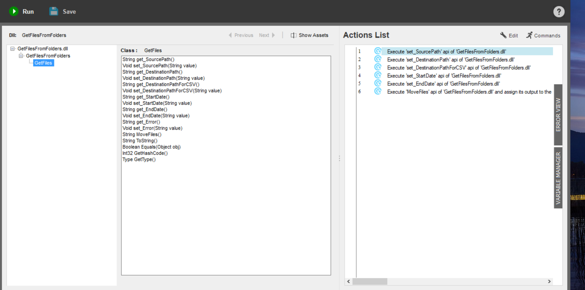Click the green Run play icon
This screenshot has height=290, width=585.
(13, 11)
